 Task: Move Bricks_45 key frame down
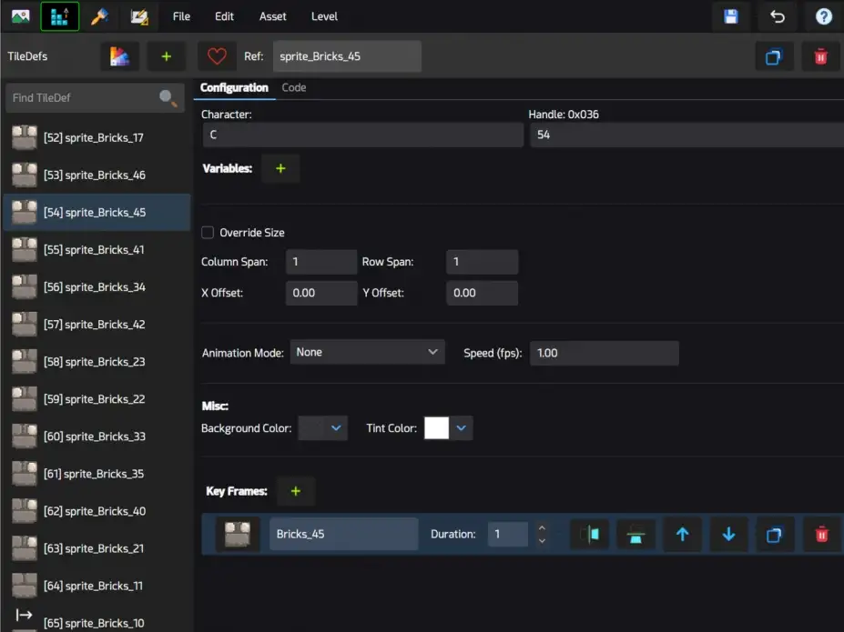click(728, 534)
